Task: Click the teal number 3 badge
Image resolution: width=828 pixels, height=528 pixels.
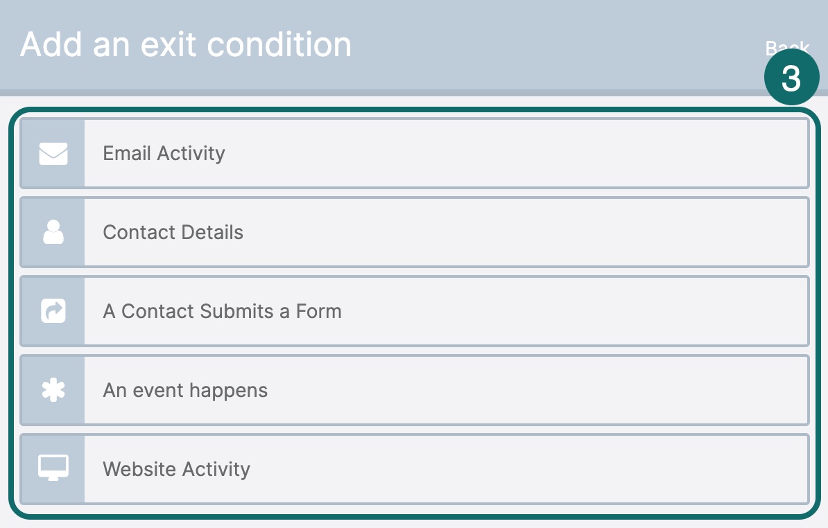Action: tap(792, 76)
